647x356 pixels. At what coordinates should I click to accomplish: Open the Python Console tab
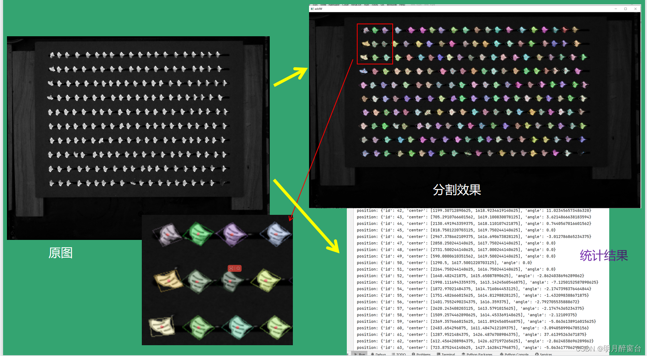click(x=514, y=354)
